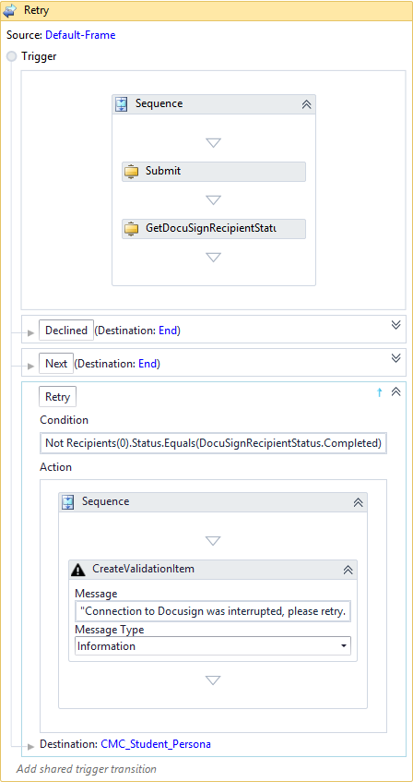Viewport: 413px width, 782px height.
Task: Expand the Next transition
Action: pyautogui.click(x=396, y=358)
